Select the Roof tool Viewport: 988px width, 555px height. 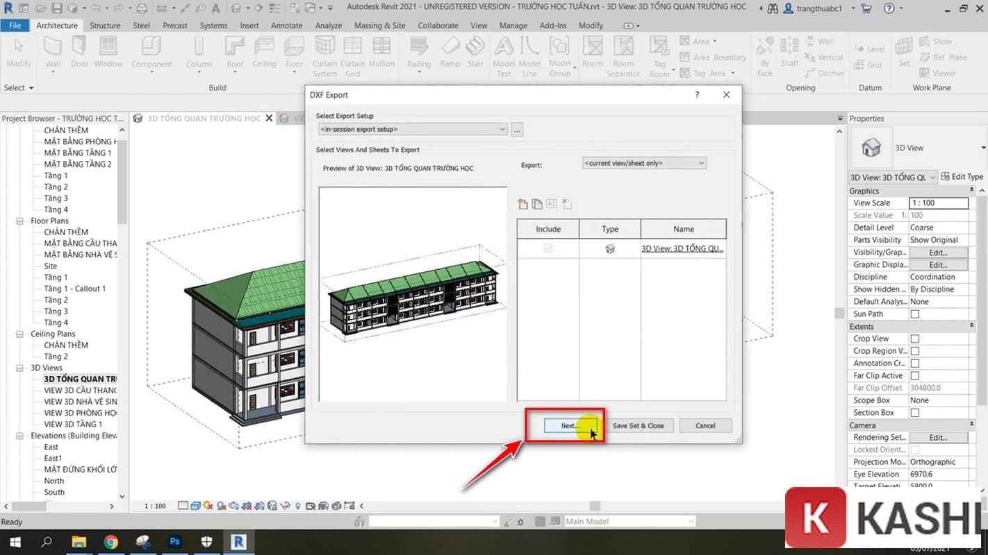pyautogui.click(x=235, y=54)
